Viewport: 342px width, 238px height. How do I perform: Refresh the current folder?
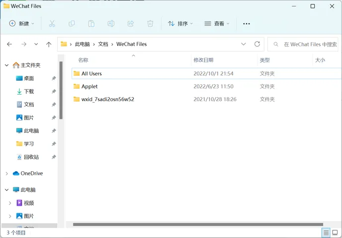(257, 44)
